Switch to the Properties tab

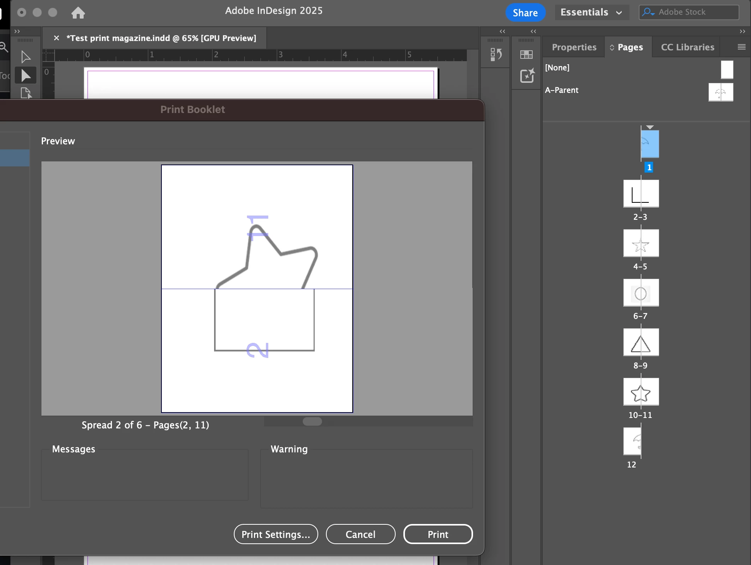click(x=574, y=47)
